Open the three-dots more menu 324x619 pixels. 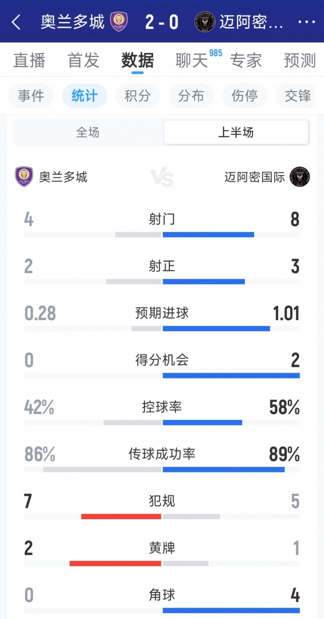pos(306,22)
